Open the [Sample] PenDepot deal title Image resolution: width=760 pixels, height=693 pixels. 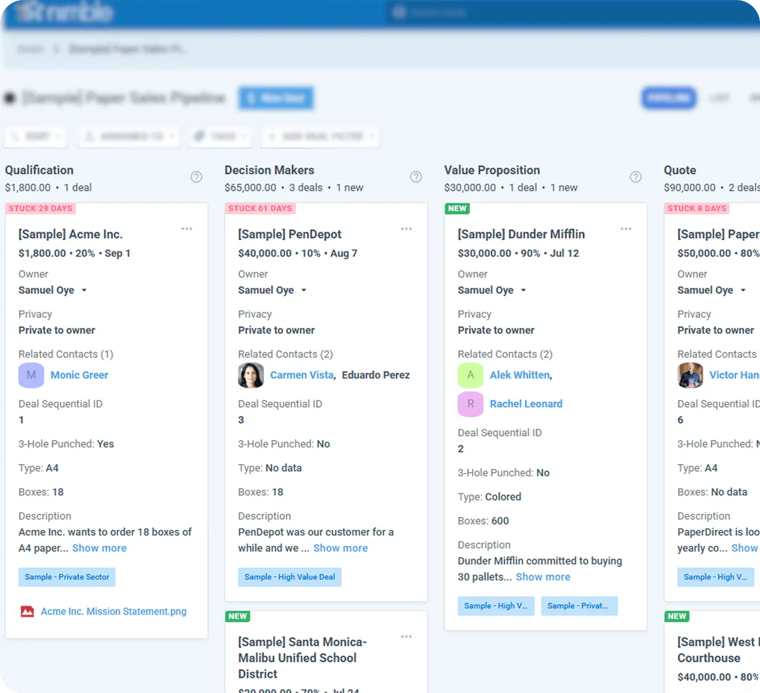(290, 234)
